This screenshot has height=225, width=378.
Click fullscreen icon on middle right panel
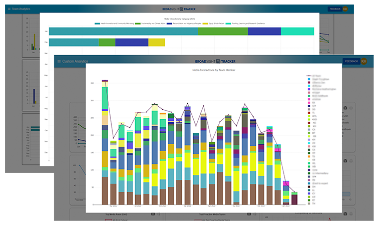[351, 161]
